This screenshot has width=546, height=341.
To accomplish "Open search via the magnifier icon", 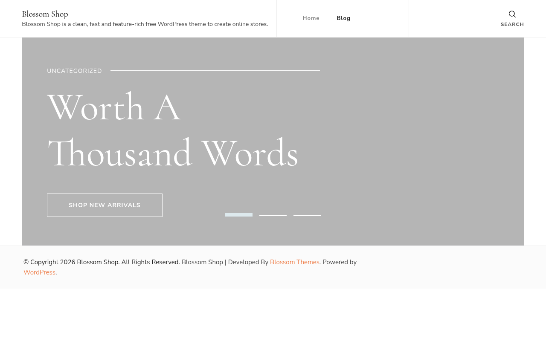I will click(512, 14).
